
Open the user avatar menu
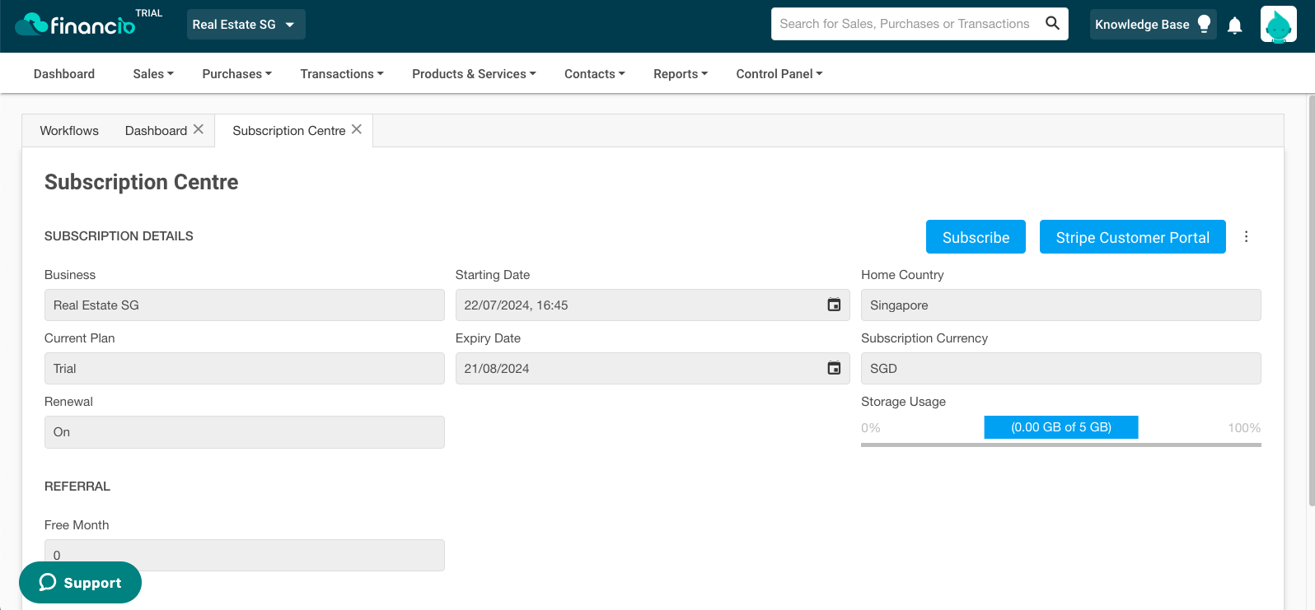1278,25
